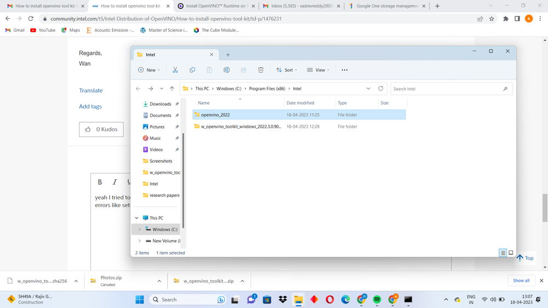Switch to details view layout icon
Image resolution: width=548 pixels, height=308 pixels.
coord(502,253)
